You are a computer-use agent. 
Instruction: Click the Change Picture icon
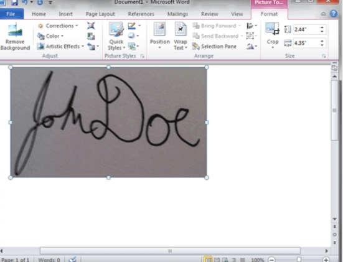point(91,36)
